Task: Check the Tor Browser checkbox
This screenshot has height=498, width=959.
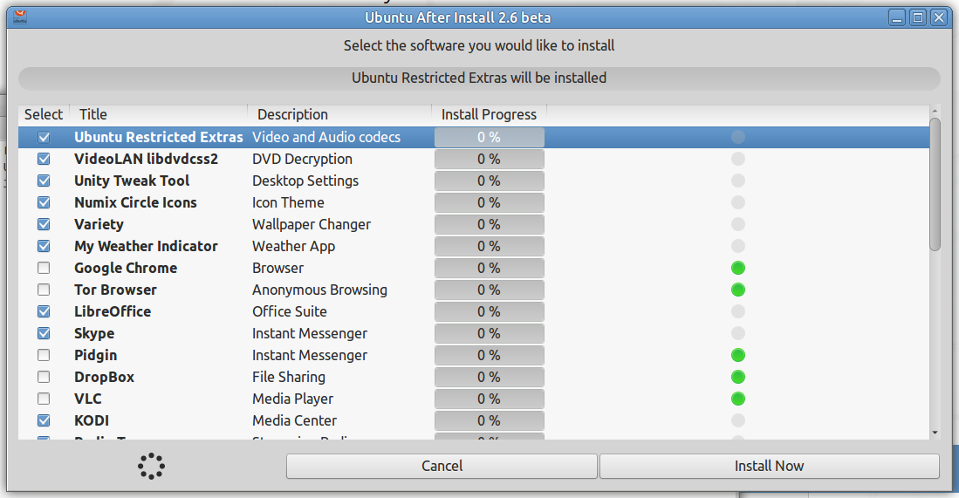Action: click(x=44, y=290)
